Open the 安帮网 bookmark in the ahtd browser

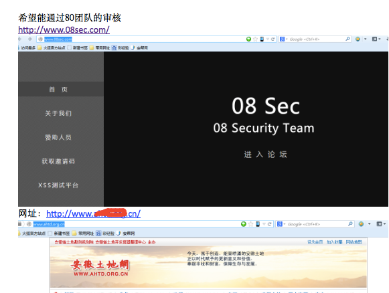tap(125, 233)
